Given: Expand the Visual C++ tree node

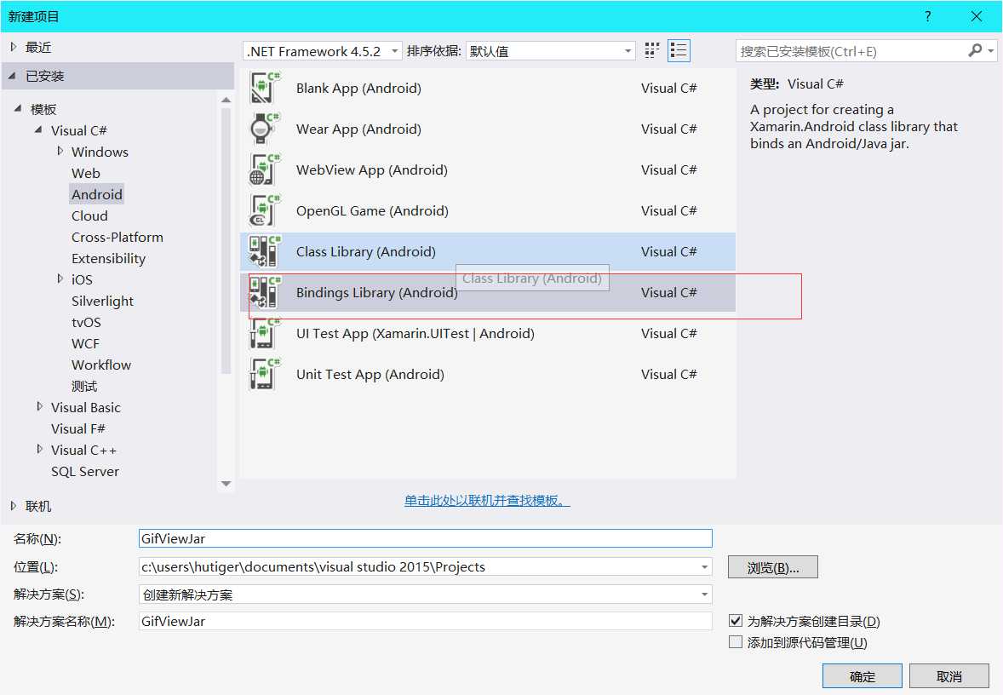Looking at the screenshot, I should coord(40,449).
